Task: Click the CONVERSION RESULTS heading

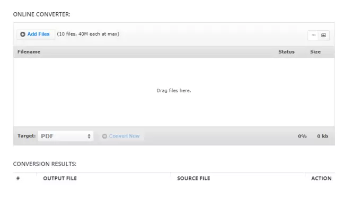Action: [x=45, y=164]
